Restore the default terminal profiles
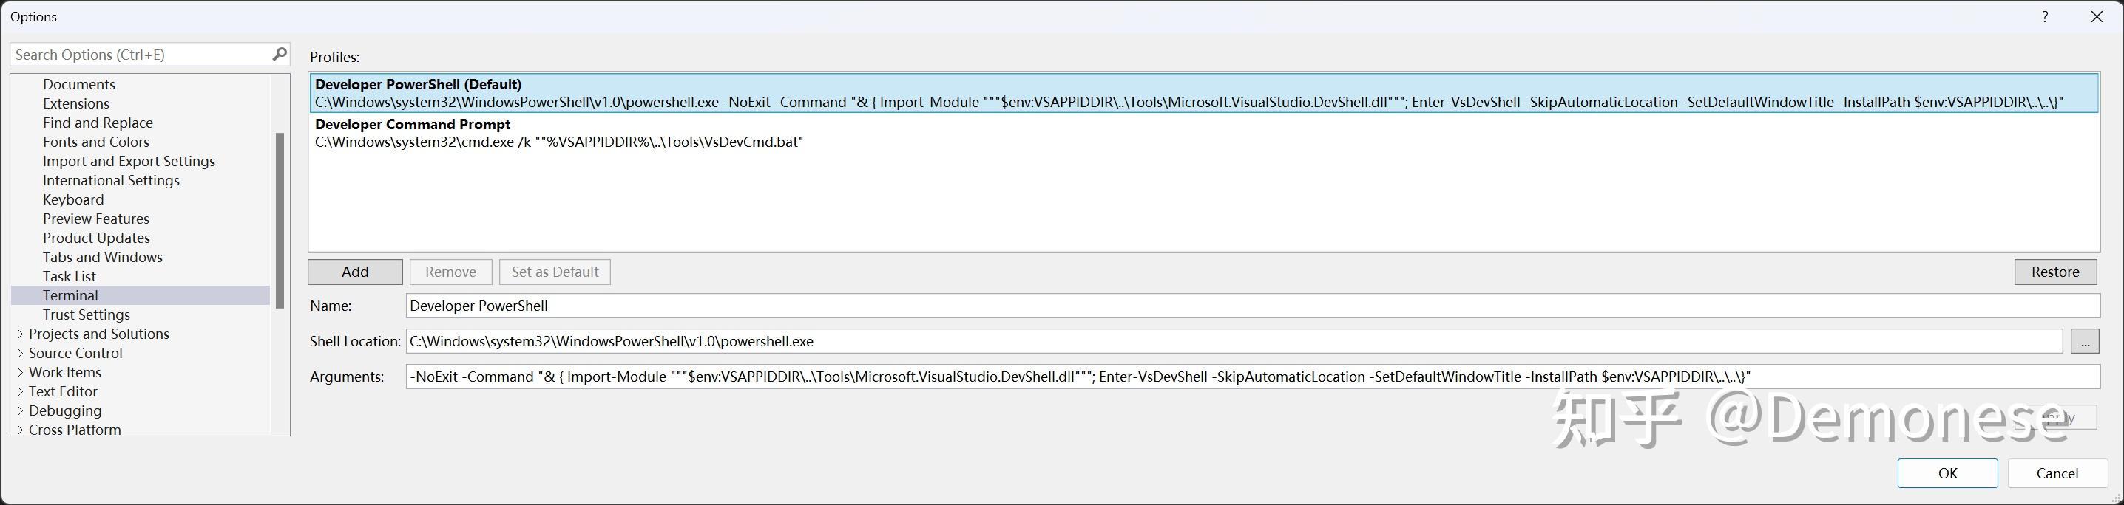Viewport: 2124px width, 505px height. click(2054, 272)
